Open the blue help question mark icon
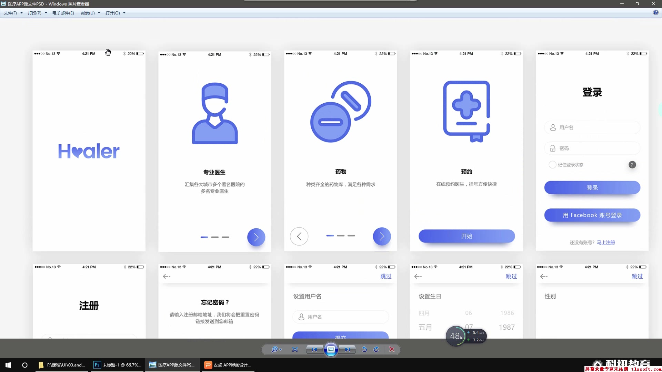Viewport: 662px width, 372px height. tap(655, 12)
